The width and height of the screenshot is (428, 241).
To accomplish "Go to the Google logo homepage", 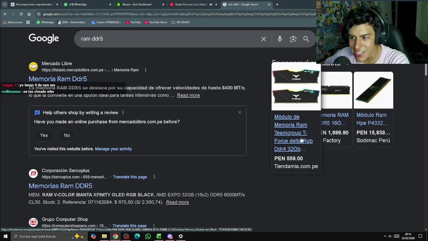I will tap(44, 39).
